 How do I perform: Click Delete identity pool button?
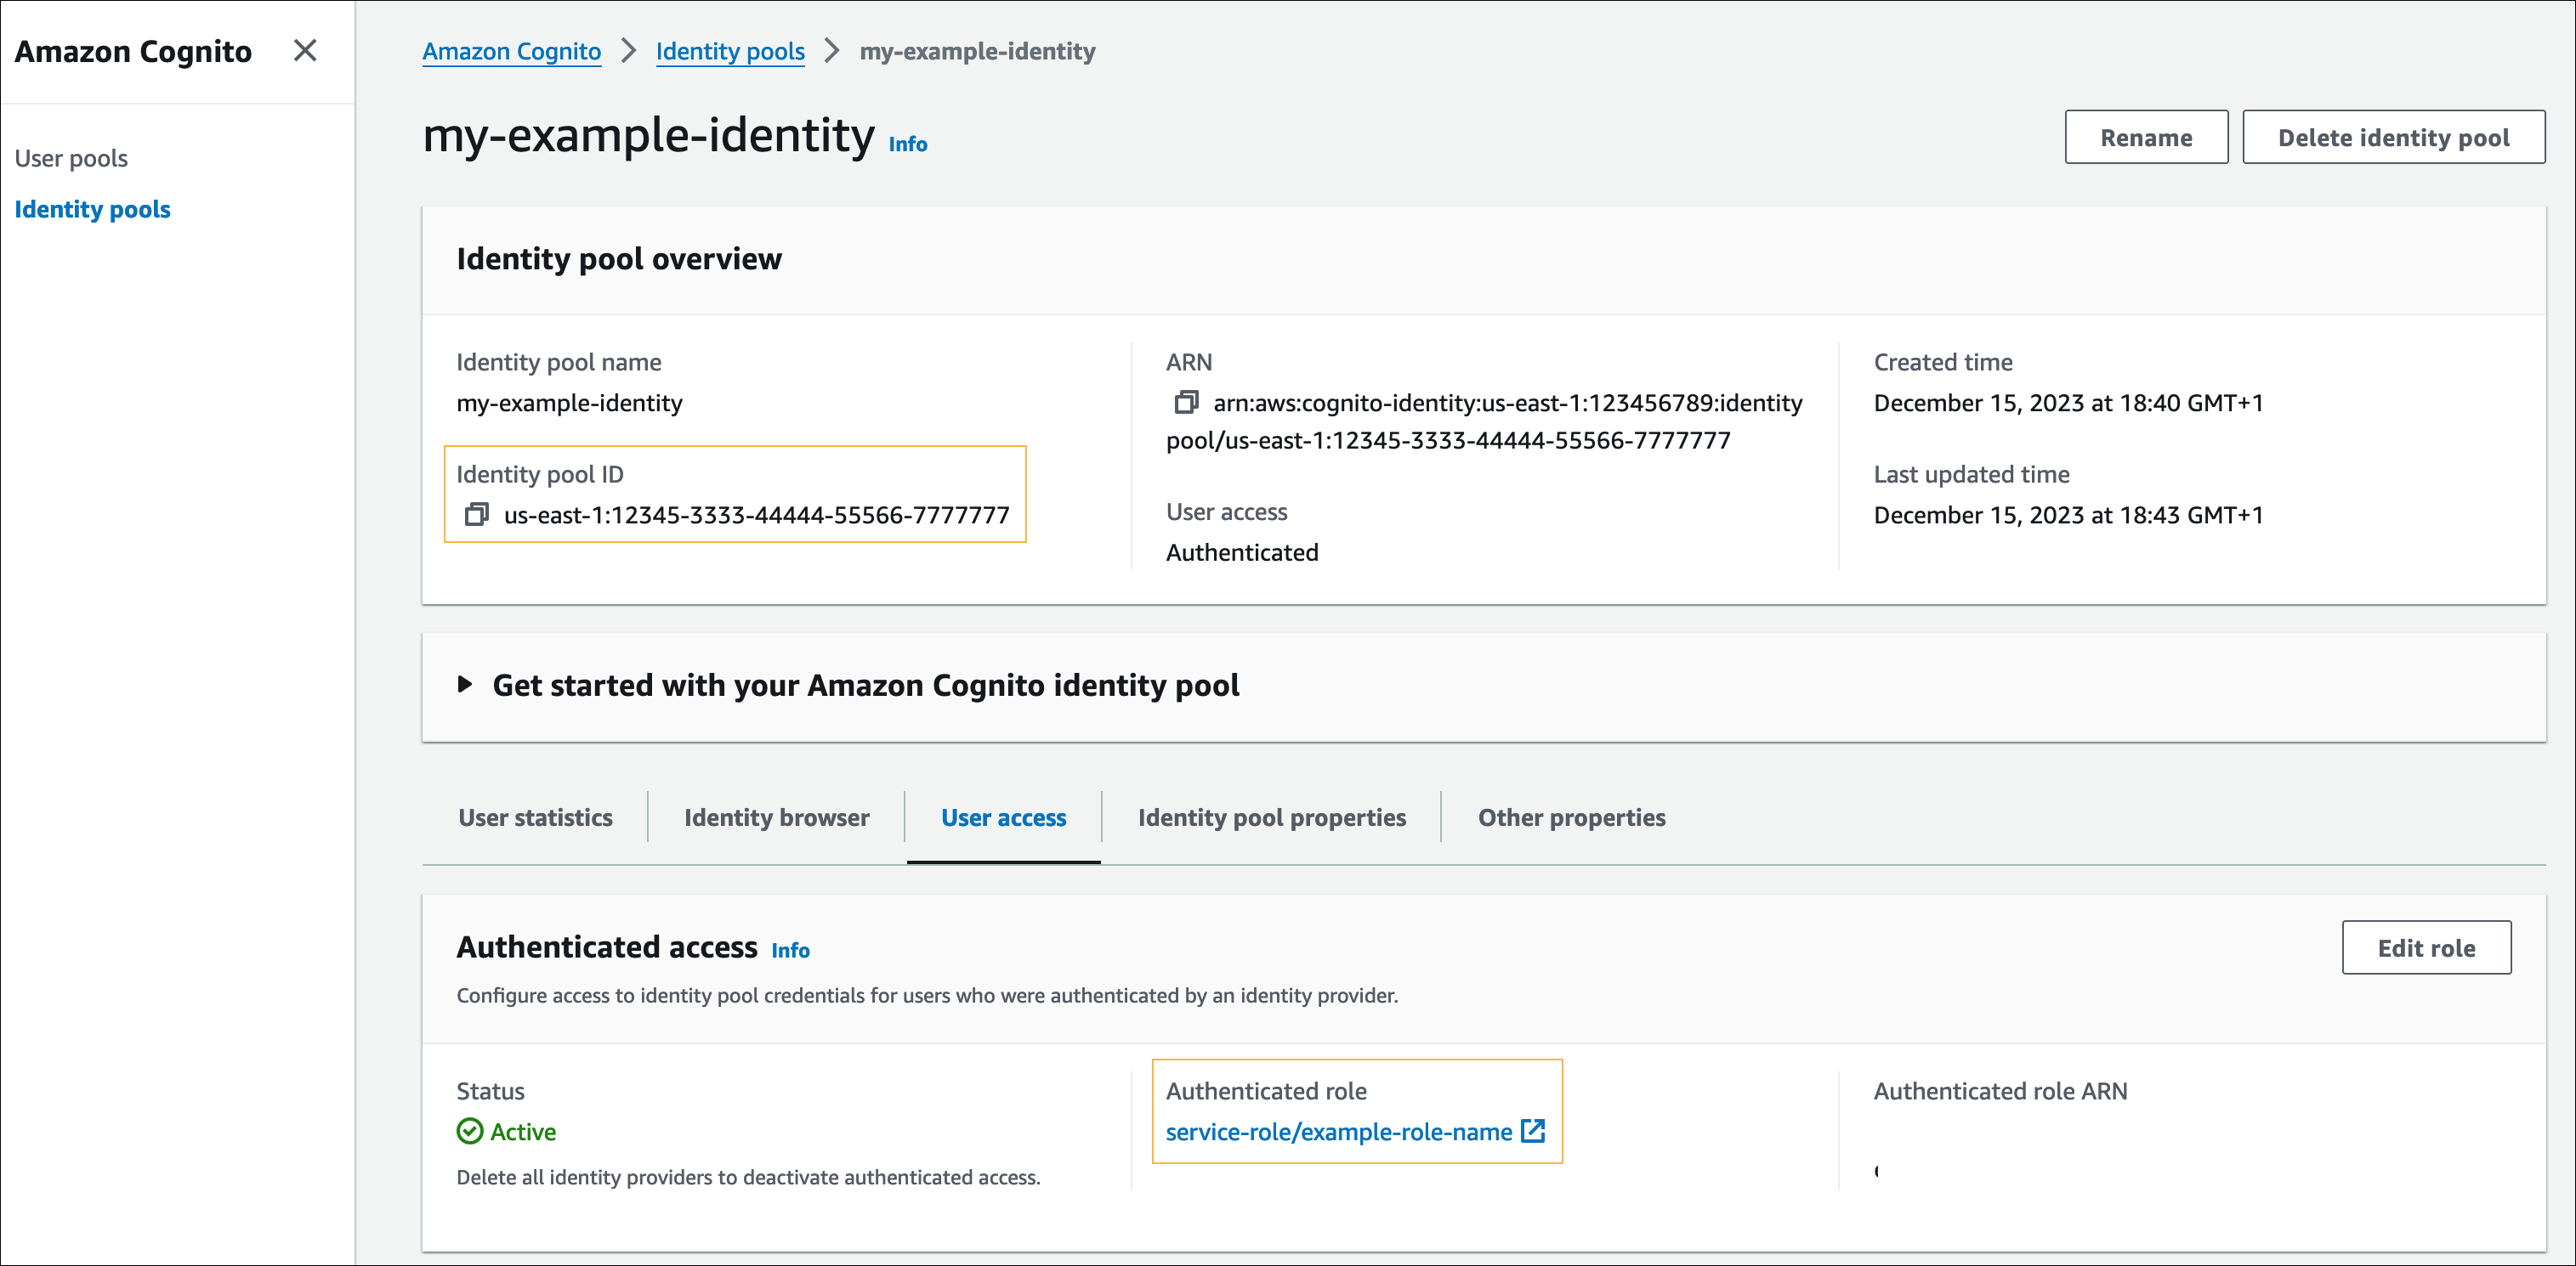coord(2393,137)
